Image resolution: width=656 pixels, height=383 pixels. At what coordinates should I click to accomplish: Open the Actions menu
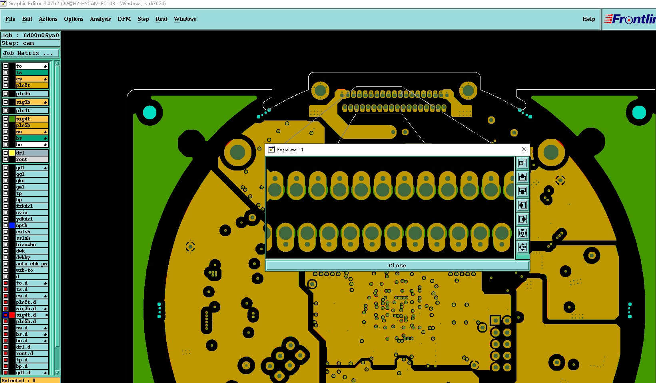(x=48, y=19)
